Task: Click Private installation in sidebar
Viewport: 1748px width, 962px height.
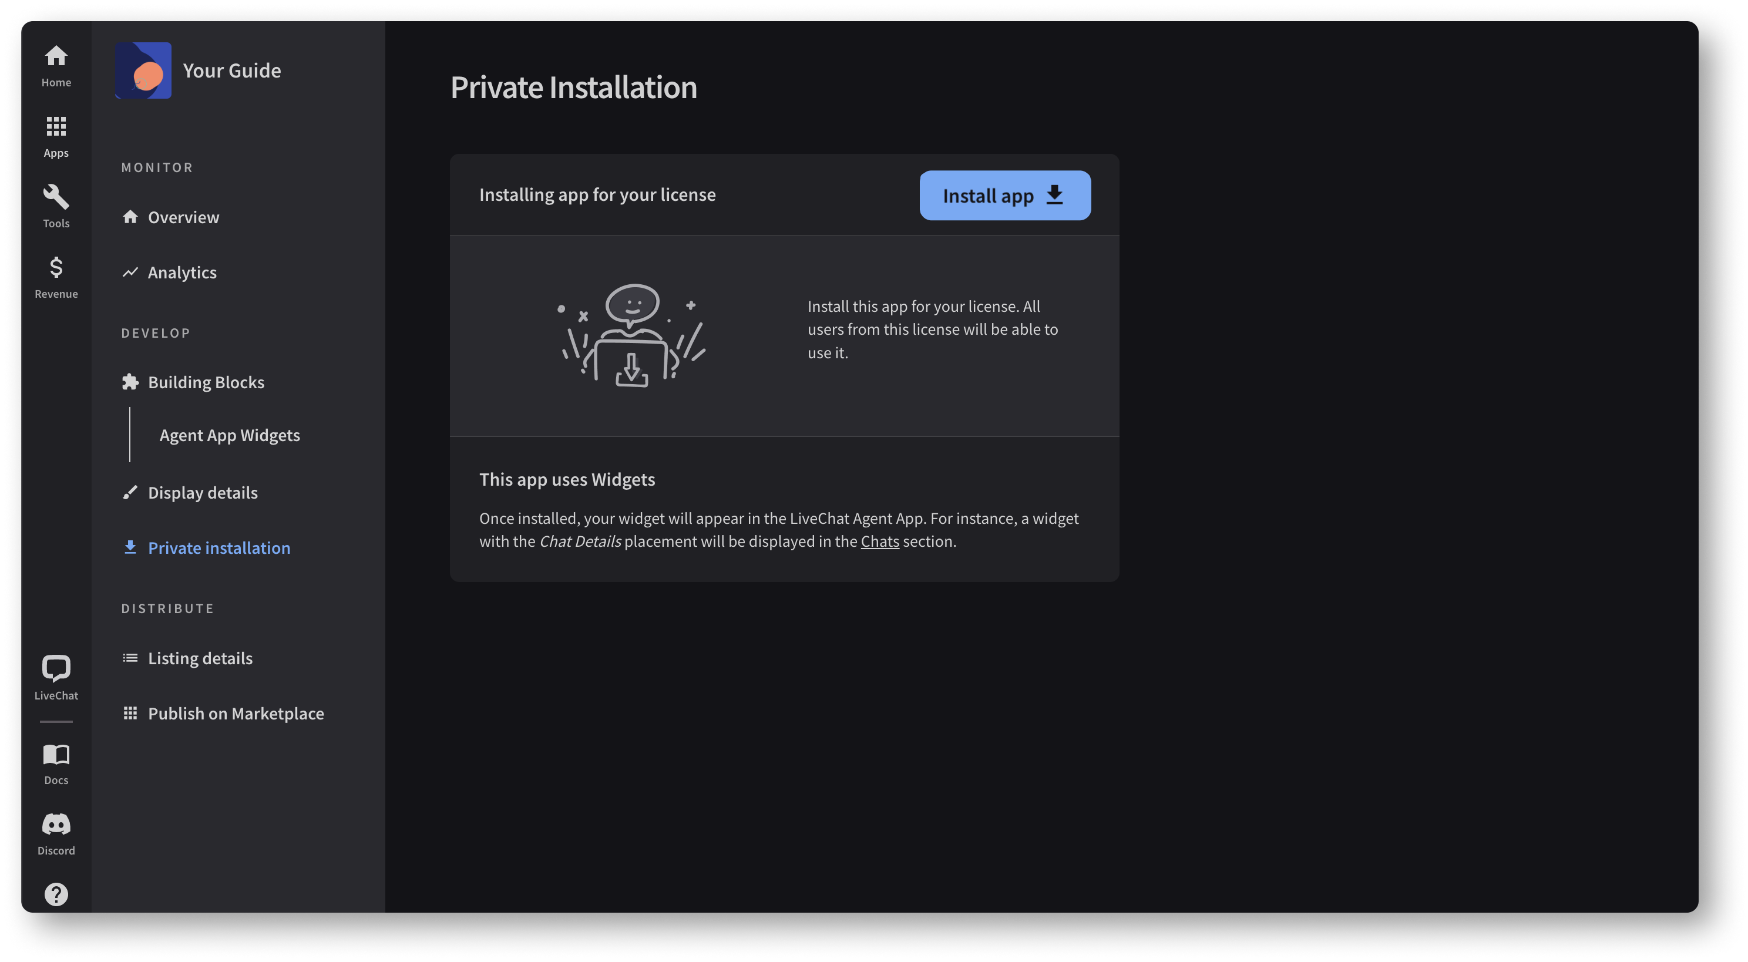Action: 219,547
